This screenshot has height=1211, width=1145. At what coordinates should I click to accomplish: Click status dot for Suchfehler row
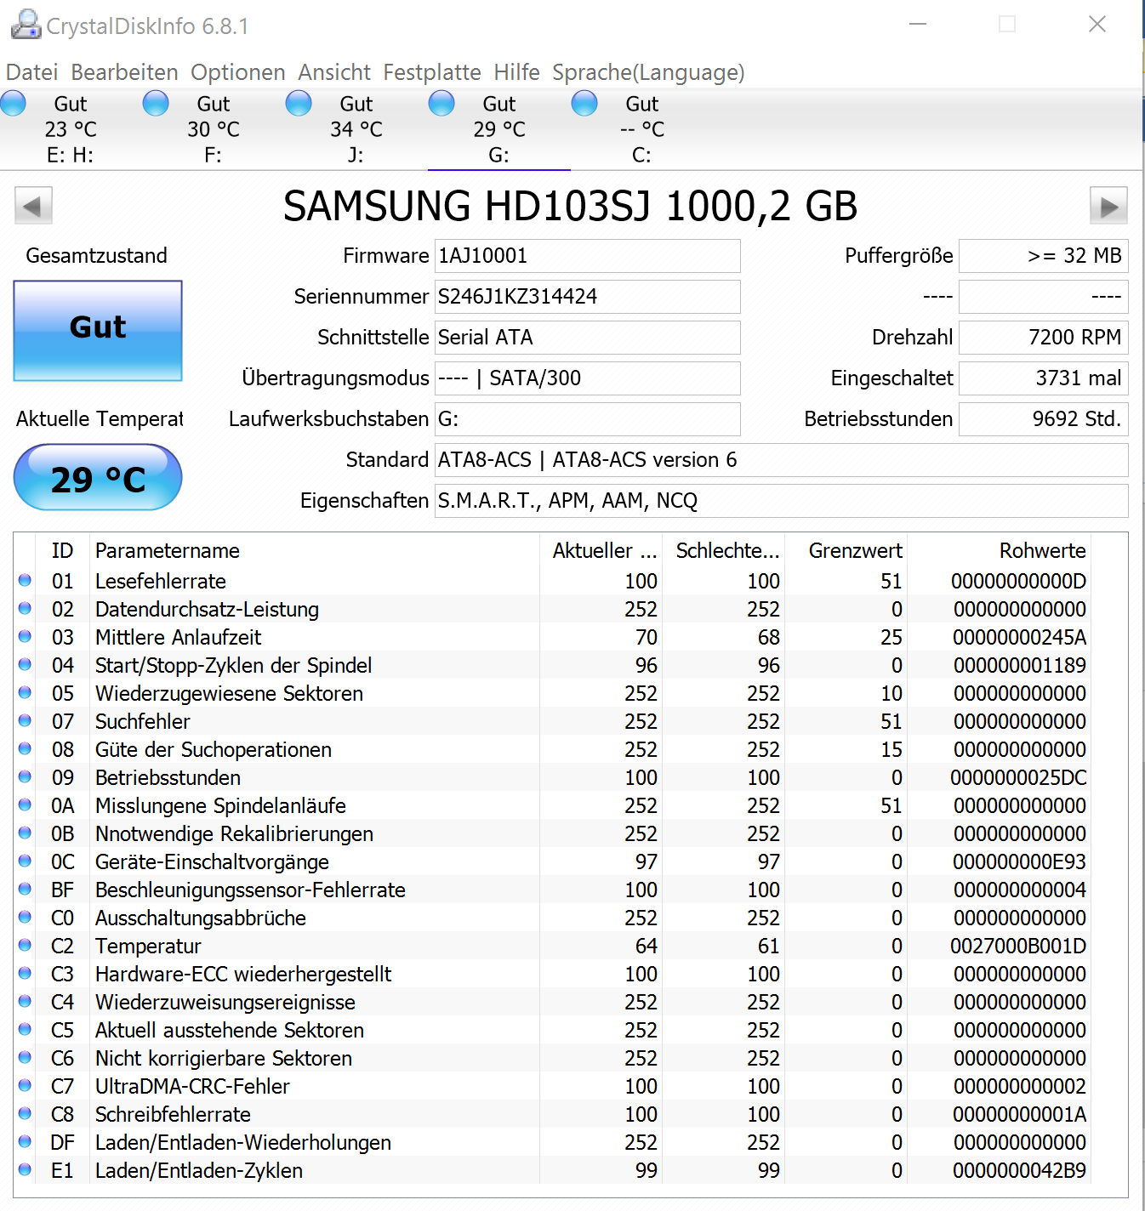[x=25, y=720]
